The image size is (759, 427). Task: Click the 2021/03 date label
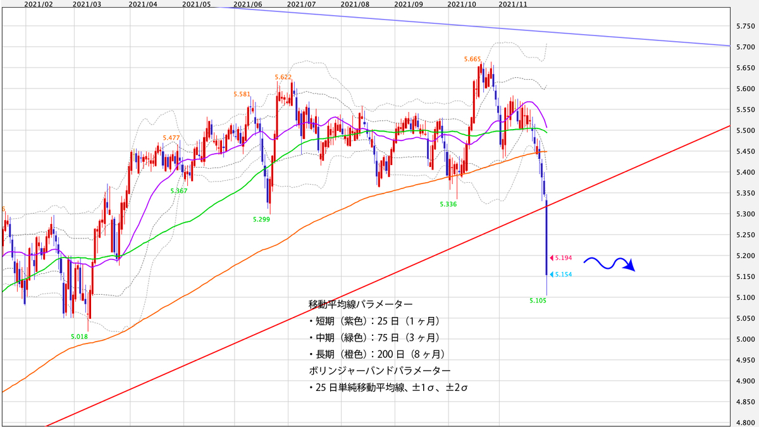coord(87,4)
